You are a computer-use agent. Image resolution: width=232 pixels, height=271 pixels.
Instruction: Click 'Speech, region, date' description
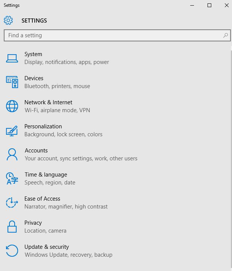point(50,183)
